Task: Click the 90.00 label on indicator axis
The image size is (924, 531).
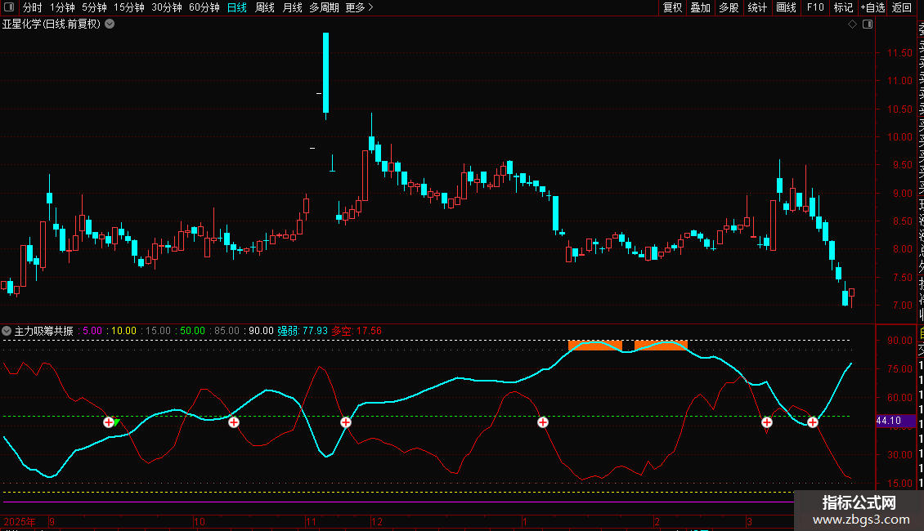Action: tap(899, 341)
